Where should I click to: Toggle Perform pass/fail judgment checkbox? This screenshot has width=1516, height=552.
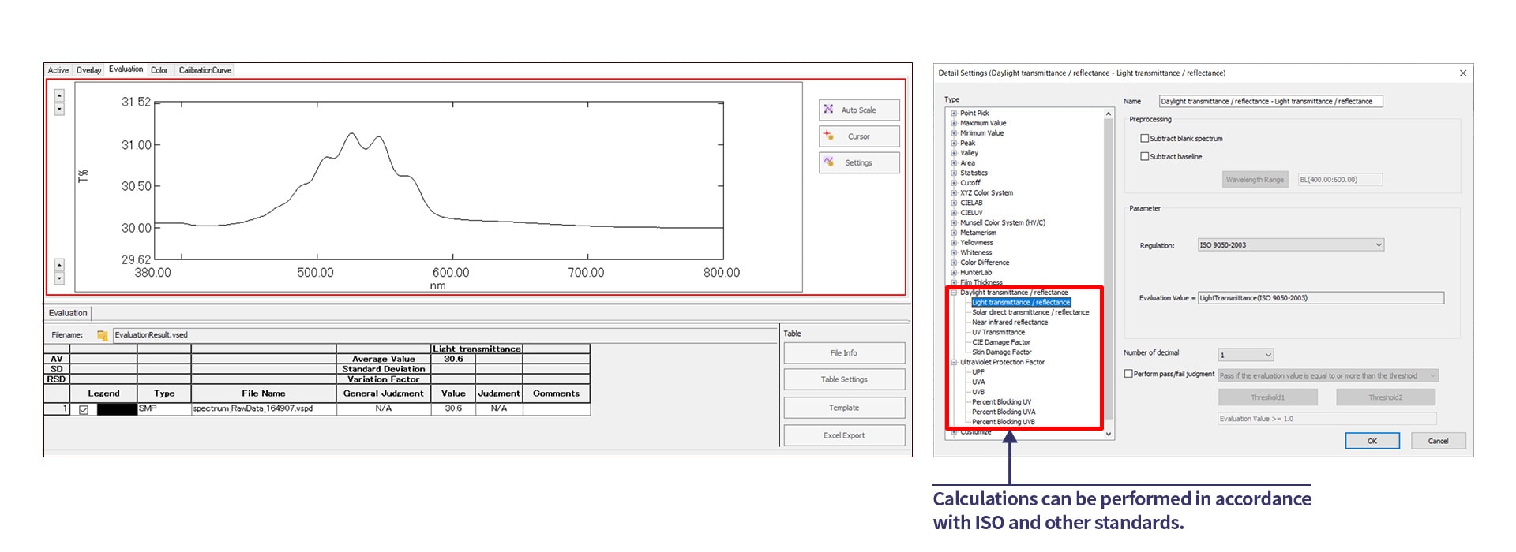tap(1128, 374)
